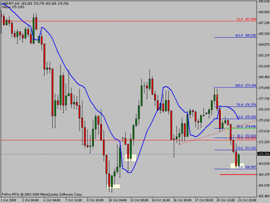The height and width of the screenshot is (203, 270).
Task: Click the 21 Oct 20:00 time label
Action: pyautogui.click(x=247, y=200)
